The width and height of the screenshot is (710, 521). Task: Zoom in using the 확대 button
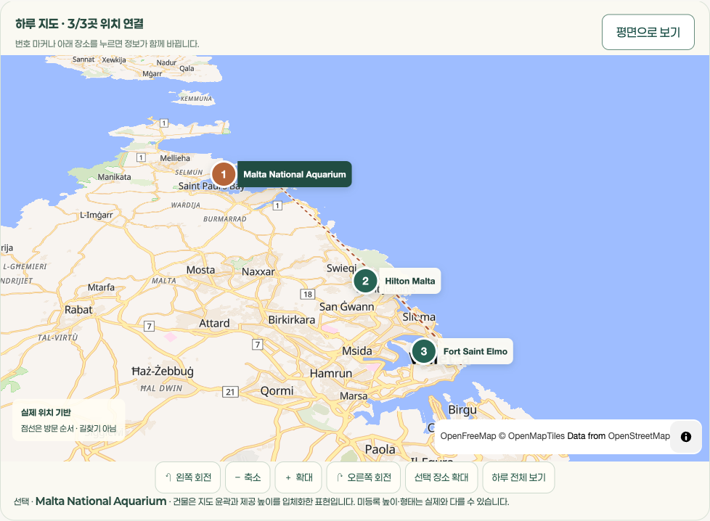coord(298,477)
